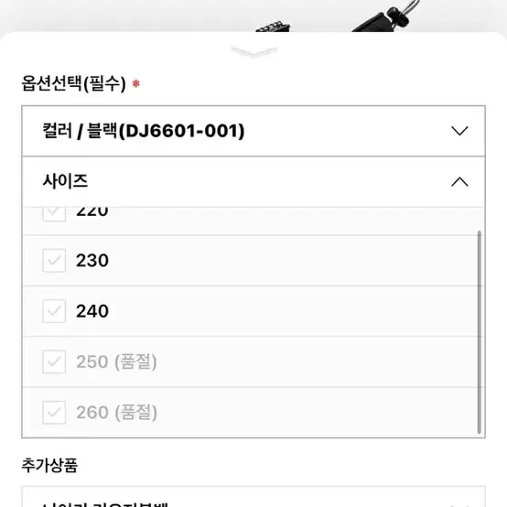Screen dimensions: 507x507
Task: Select the 230 size option row
Action: tap(250, 261)
